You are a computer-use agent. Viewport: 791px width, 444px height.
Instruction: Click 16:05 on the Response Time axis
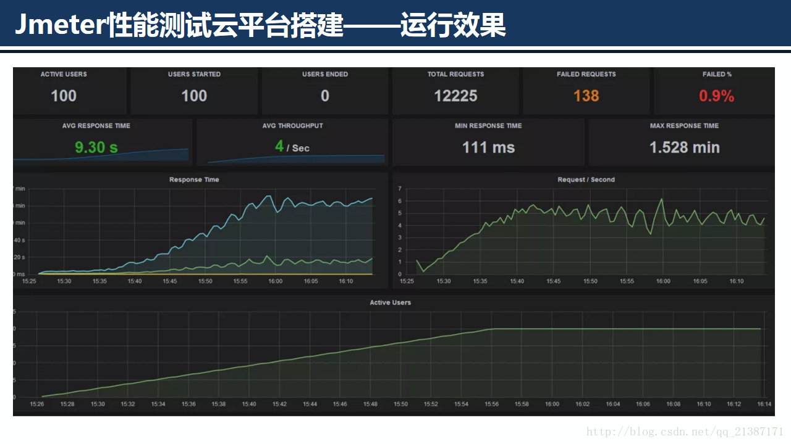pyautogui.click(x=311, y=281)
